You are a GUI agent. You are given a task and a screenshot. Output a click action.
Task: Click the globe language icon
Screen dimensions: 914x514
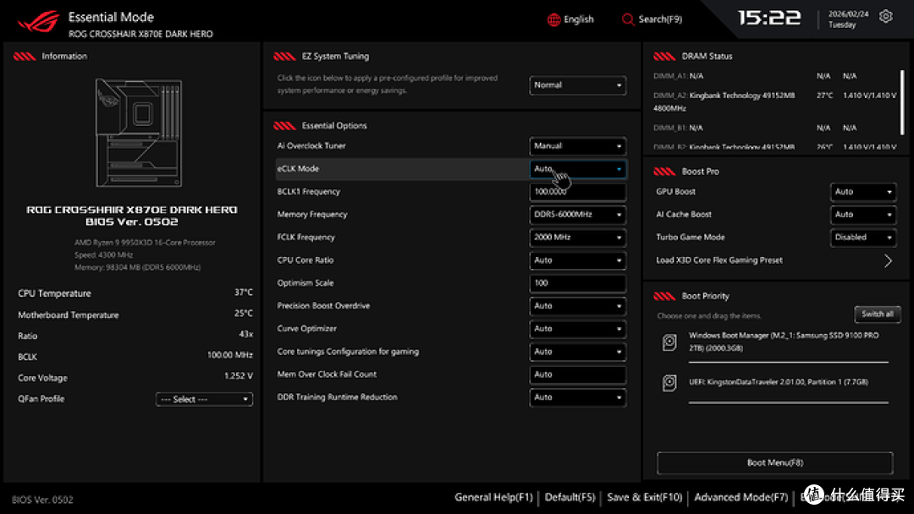click(553, 19)
